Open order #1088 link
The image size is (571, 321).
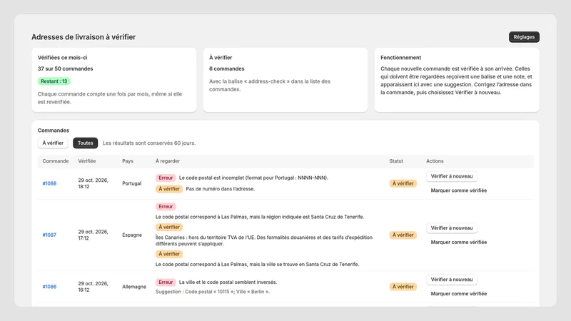pyautogui.click(x=49, y=183)
